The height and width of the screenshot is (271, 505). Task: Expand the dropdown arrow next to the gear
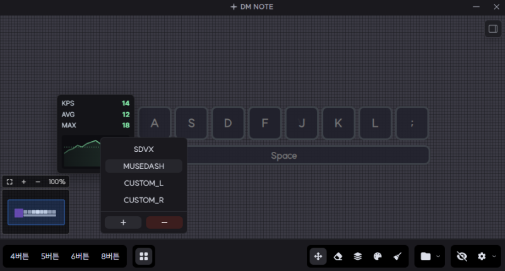(x=494, y=257)
